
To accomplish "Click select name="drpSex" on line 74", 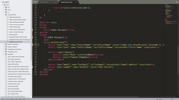I will tap(61, 52).
